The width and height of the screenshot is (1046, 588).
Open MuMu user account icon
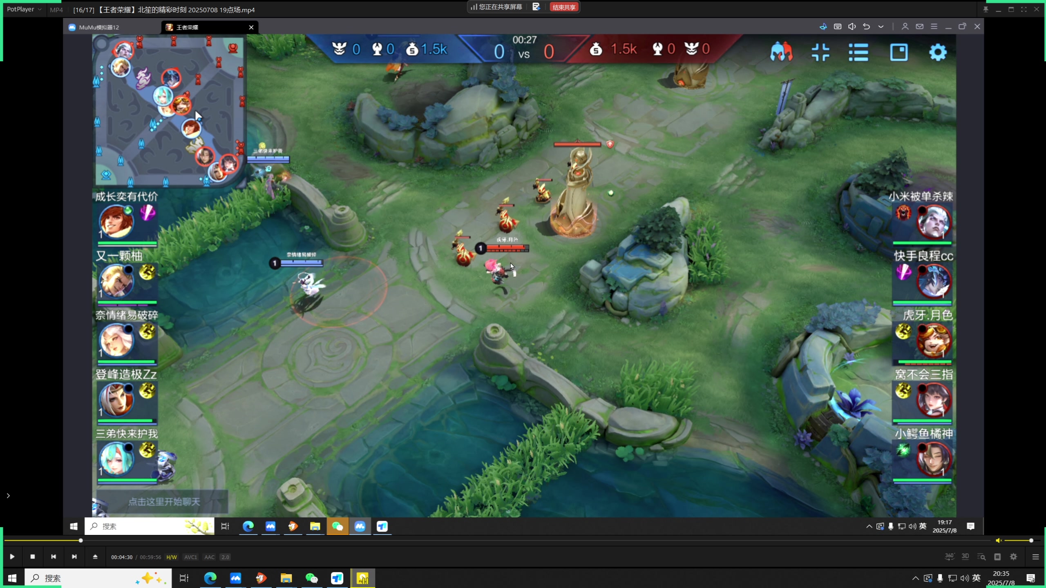(905, 27)
